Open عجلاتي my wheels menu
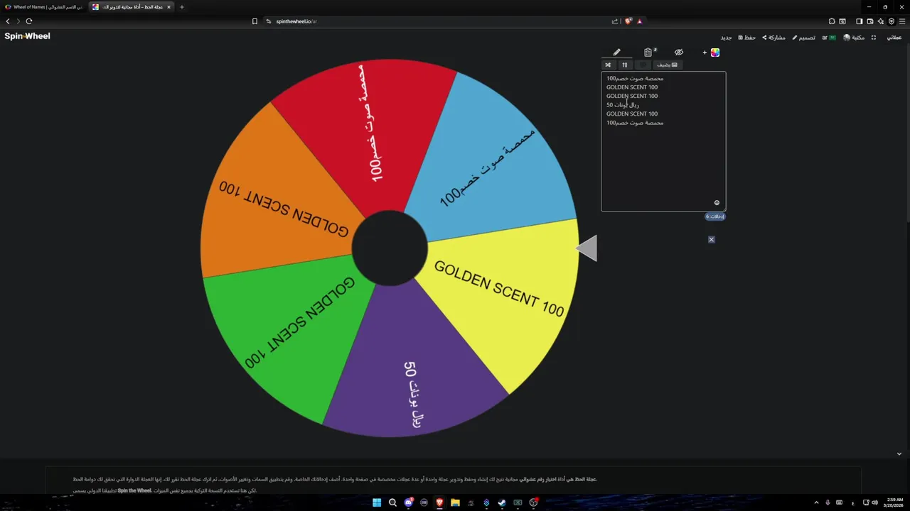 894,38
